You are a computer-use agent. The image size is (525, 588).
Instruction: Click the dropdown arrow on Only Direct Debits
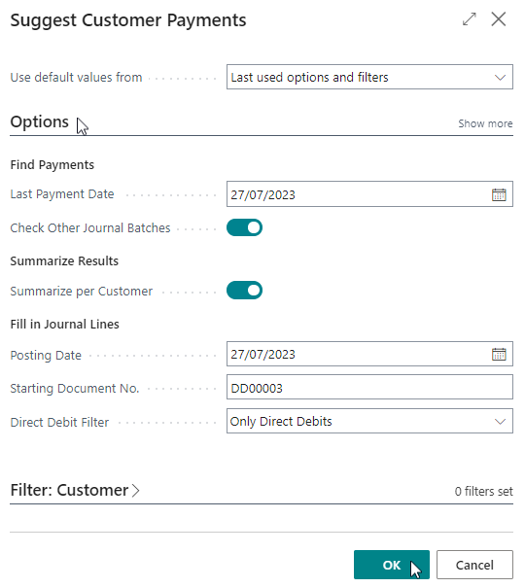(x=500, y=422)
